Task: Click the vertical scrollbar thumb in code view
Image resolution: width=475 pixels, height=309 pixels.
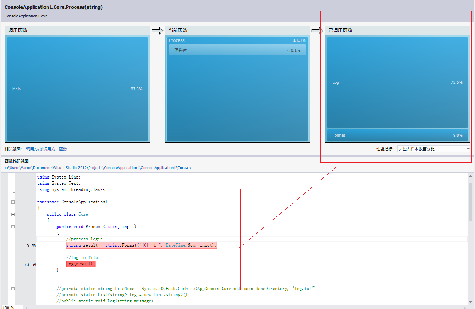Action: (471, 202)
